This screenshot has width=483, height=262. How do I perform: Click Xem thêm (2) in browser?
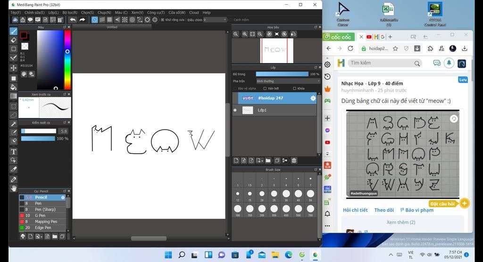(x=401, y=222)
